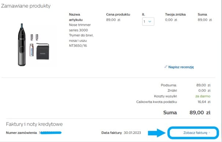Click the Zamawiane produkty heading
This screenshot has width=222, height=142.
pos(26,6)
